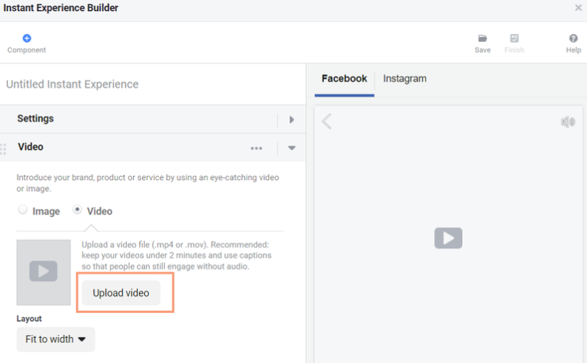Screen dimensions: 587x363
Task: Open the Video section three-dots menu
Action: 257,148
